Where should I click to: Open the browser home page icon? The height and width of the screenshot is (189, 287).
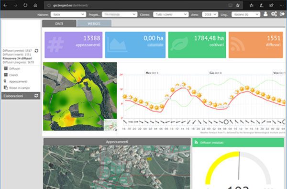35,5
